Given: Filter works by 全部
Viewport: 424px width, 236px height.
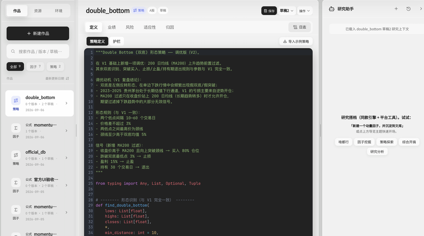Looking at the screenshot, I should (15, 66).
